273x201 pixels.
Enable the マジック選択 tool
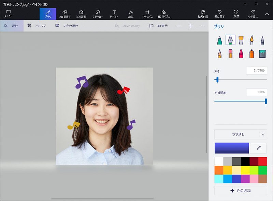[67, 26]
